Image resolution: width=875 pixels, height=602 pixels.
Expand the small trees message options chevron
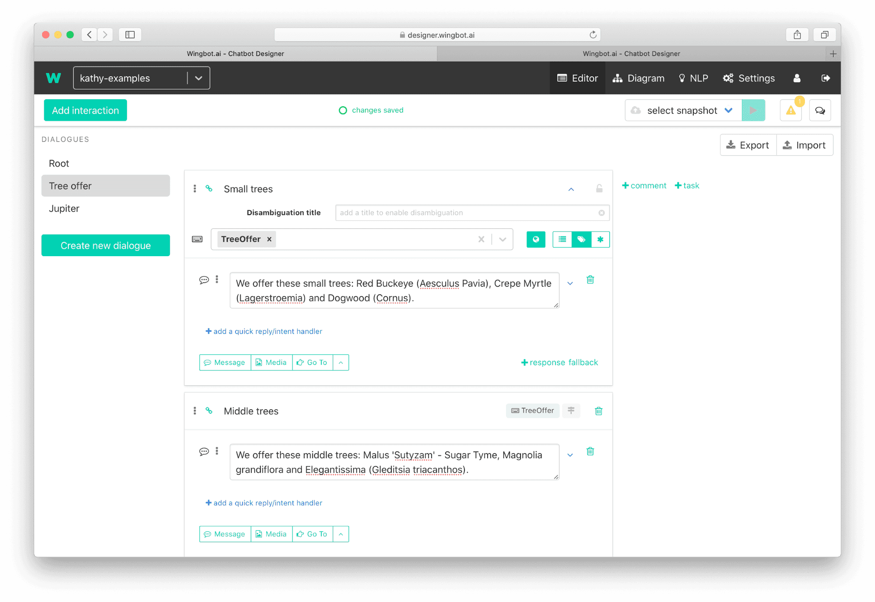click(570, 283)
